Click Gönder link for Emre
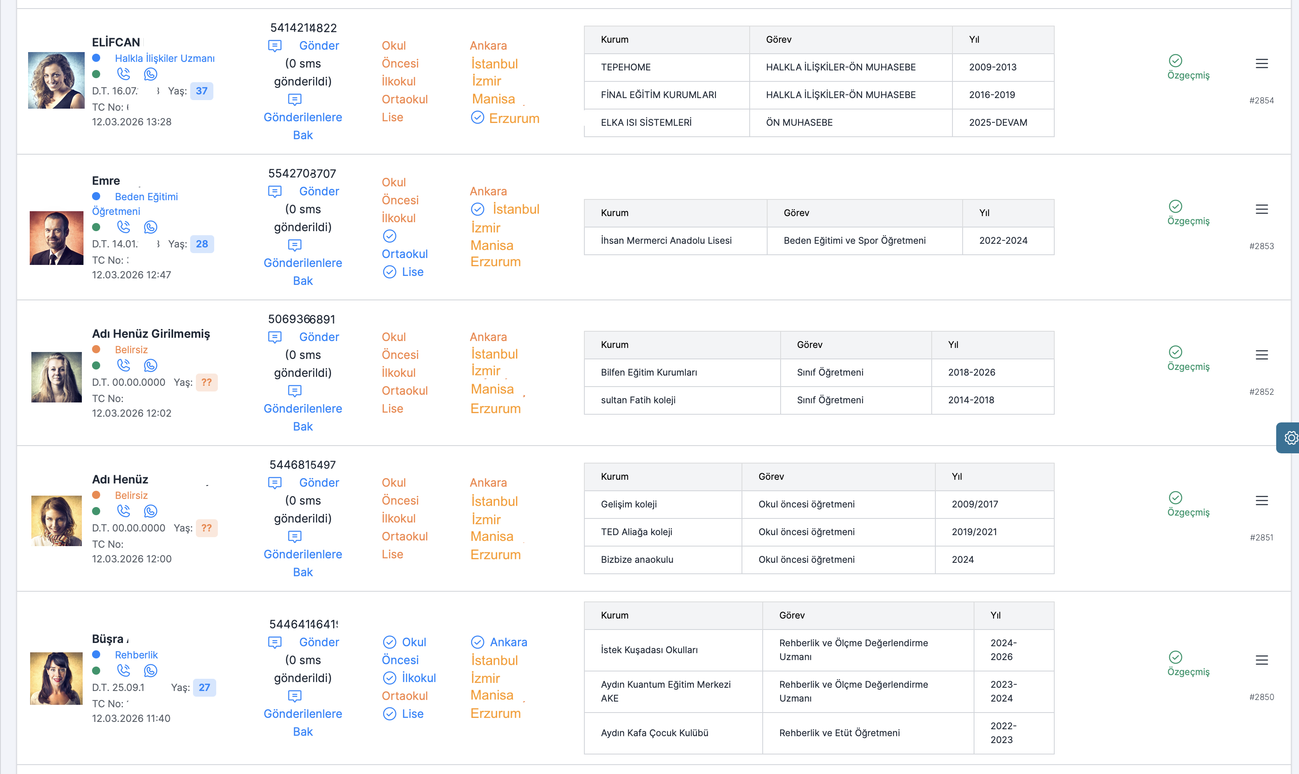The height and width of the screenshot is (774, 1299). (319, 191)
